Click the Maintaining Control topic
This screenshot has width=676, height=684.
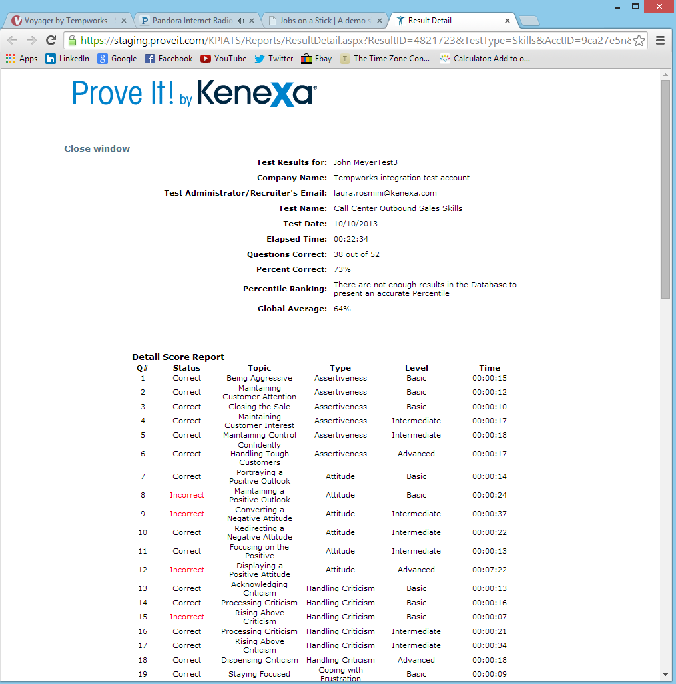click(x=259, y=435)
